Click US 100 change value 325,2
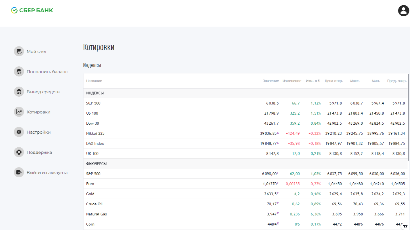This screenshot has height=230, width=410. point(295,113)
